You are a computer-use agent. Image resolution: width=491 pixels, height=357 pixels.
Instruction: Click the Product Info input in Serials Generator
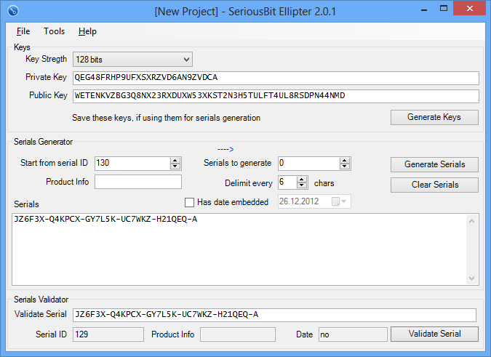[x=138, y=182]
